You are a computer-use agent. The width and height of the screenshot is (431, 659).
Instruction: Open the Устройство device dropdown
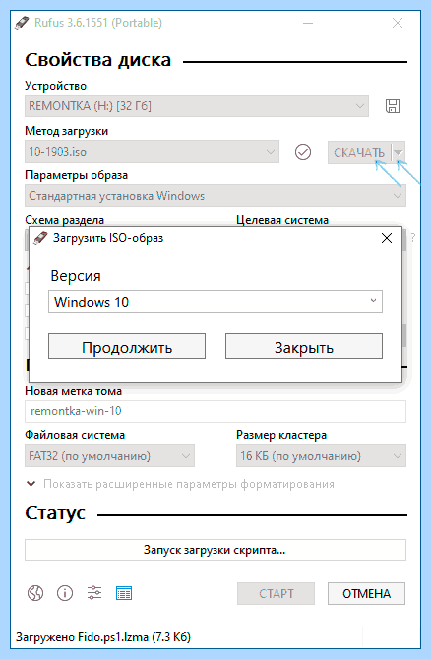(x=197, y=106)
